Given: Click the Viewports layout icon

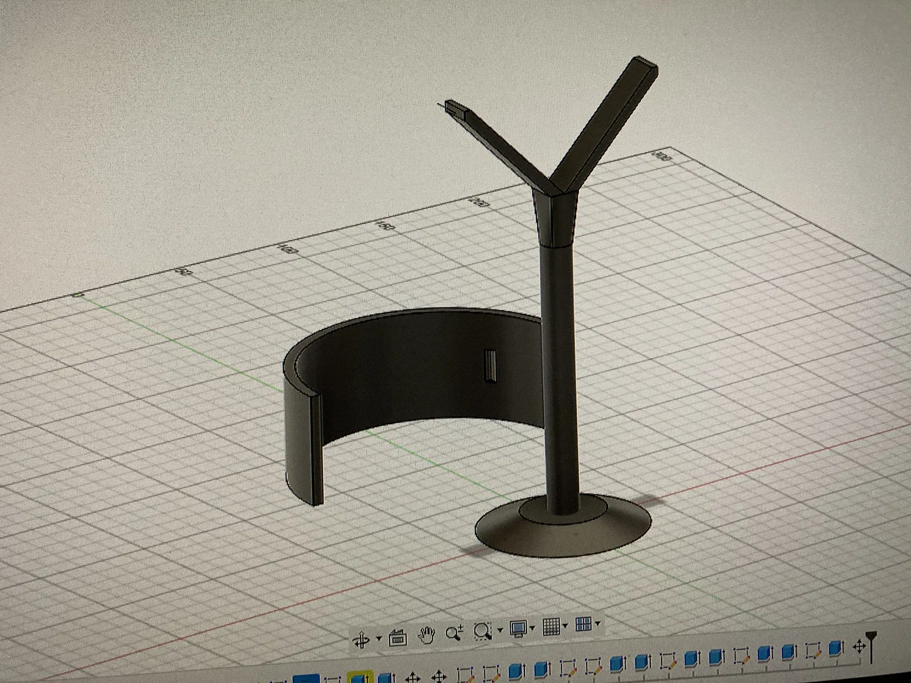Looking at the screenshot, I should (x=584, y=624).
